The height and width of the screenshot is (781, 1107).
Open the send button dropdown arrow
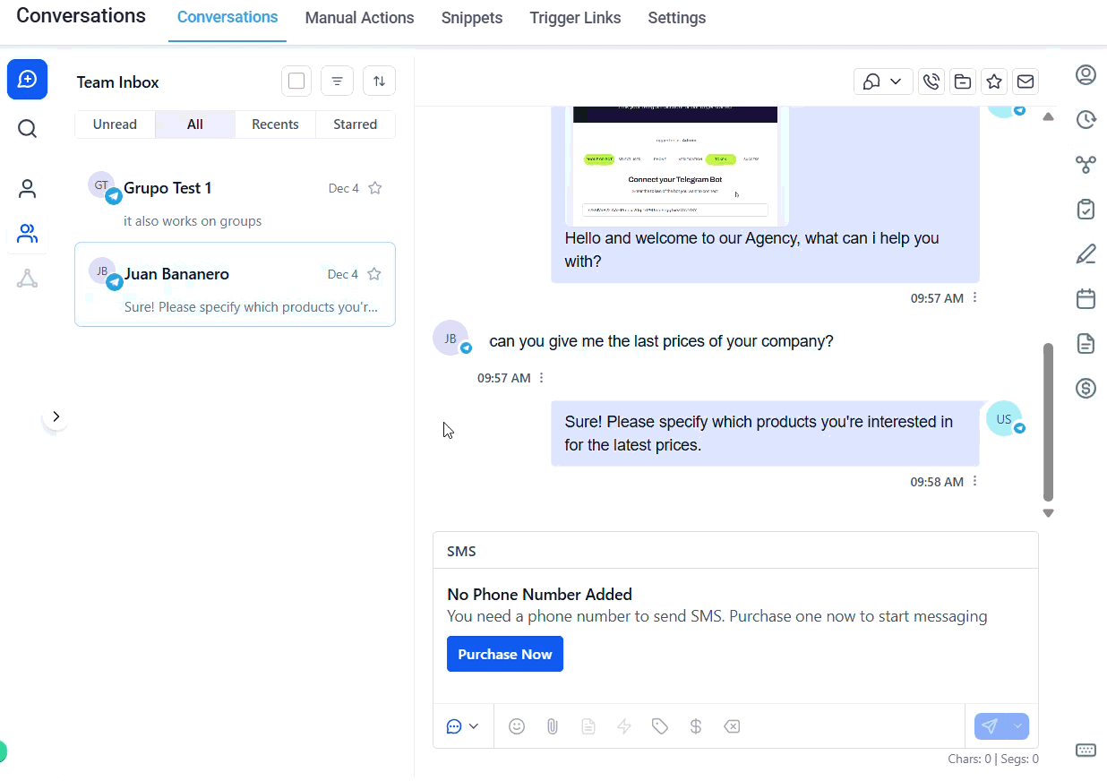1017,726
